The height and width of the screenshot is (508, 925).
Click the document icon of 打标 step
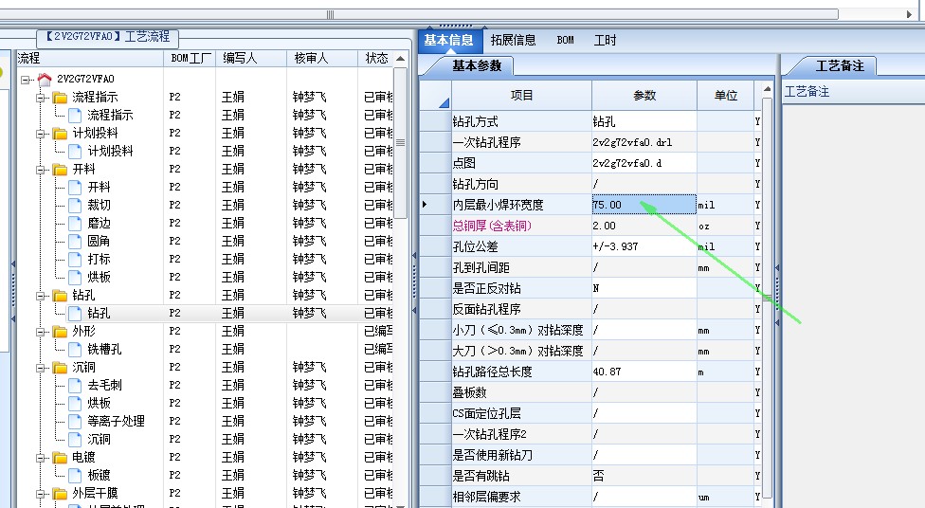click(75, 259)
